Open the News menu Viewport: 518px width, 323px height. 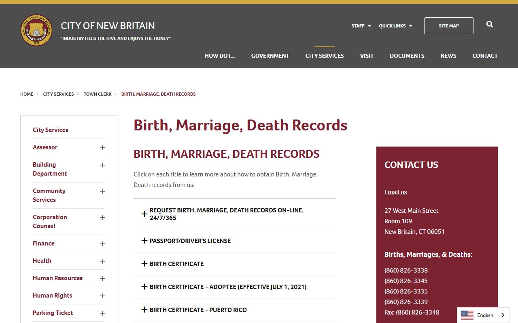tap(448, 56)
